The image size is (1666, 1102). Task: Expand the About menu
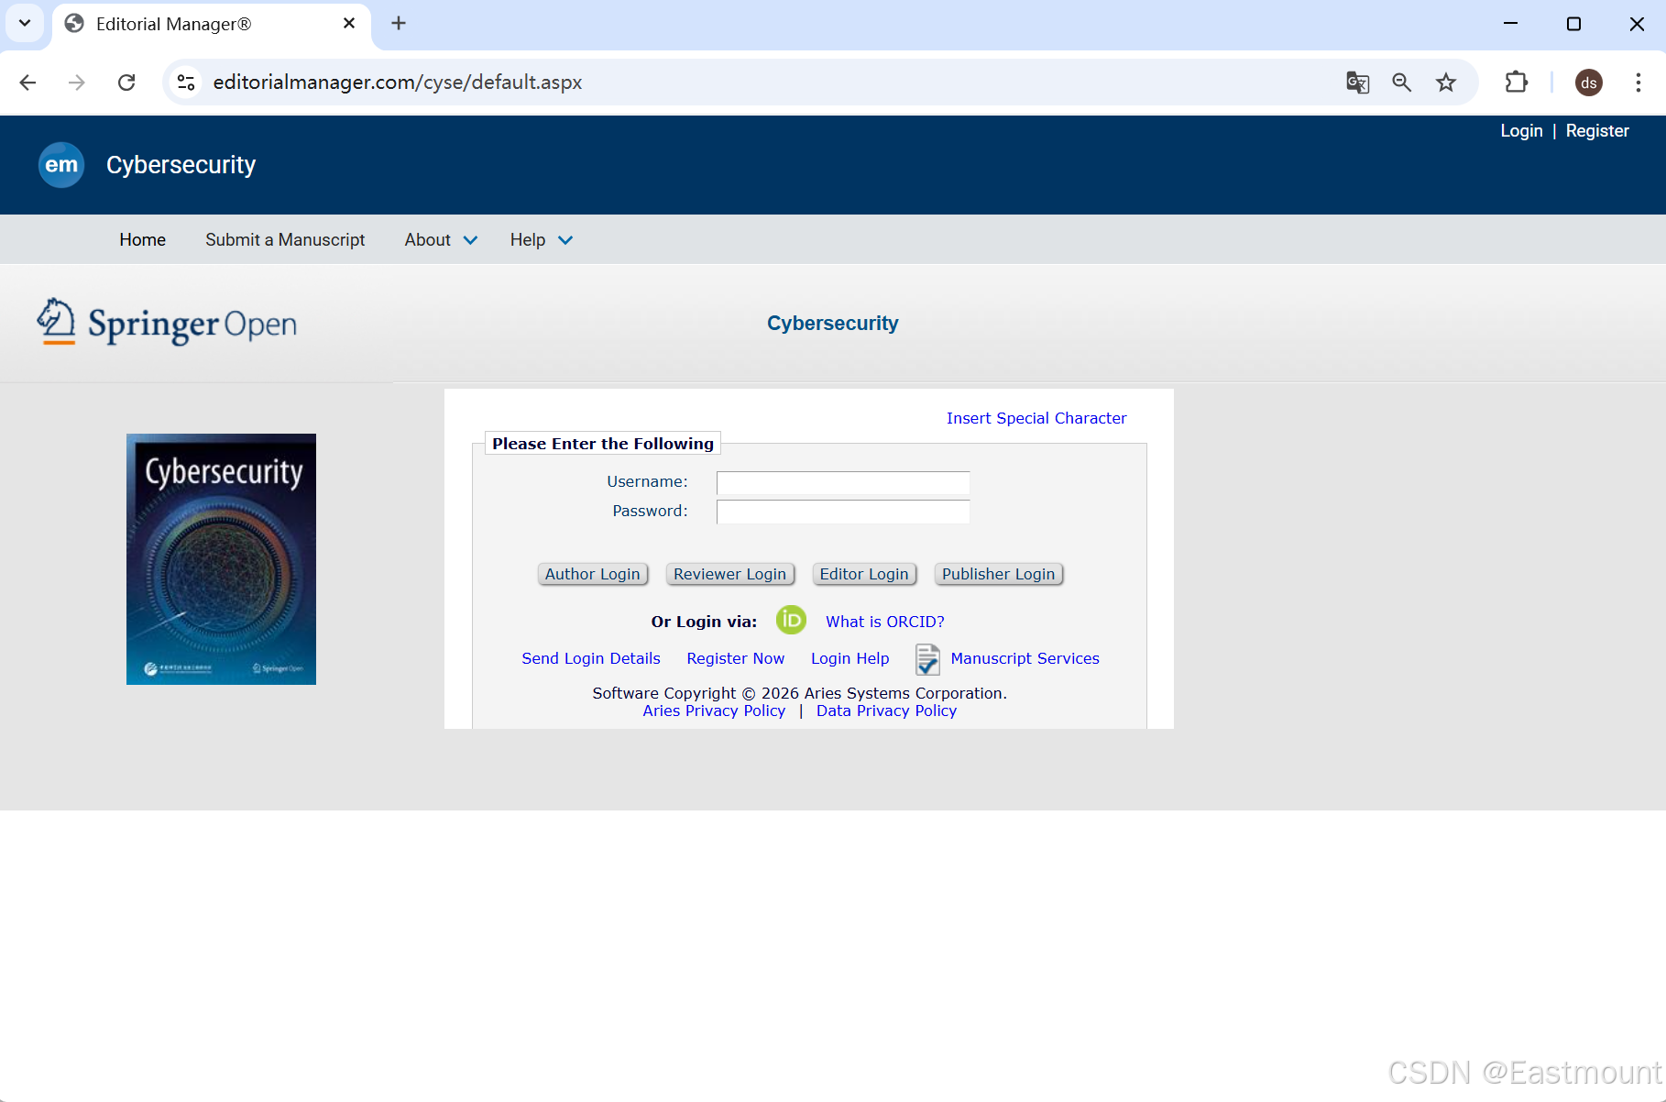coord(441,240)
